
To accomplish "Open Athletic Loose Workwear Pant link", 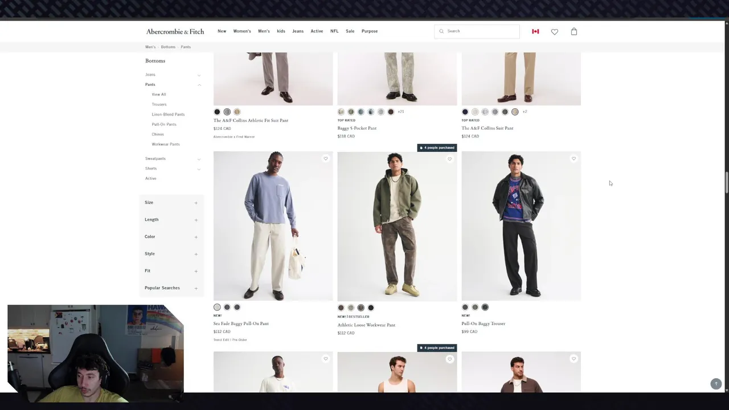I will point(366,325).
